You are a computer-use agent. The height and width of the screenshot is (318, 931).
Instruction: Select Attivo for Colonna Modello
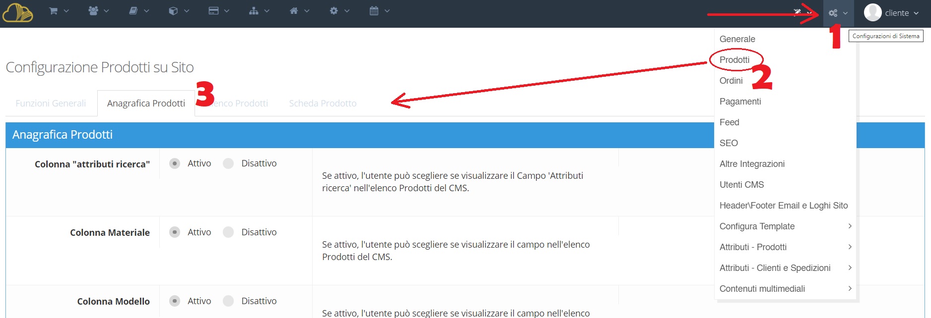pyautogui.click(x=175, y=301)
